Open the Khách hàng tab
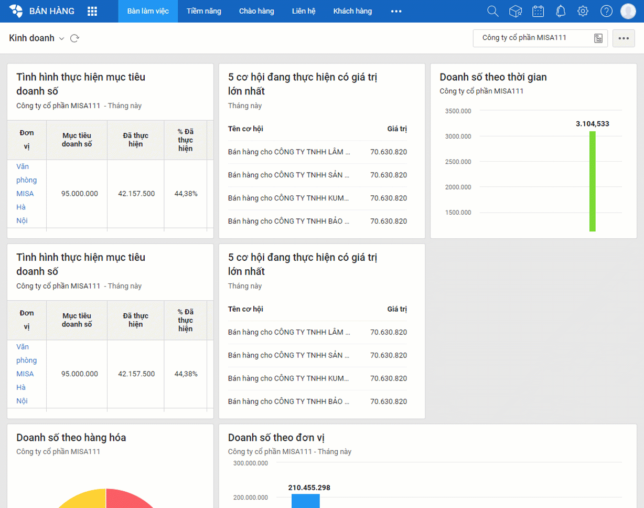Screen dimensions: 644x508 [352, 11]
